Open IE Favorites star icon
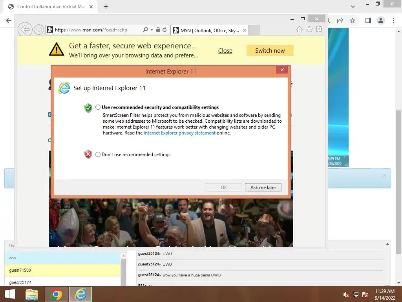 [309, 29]
